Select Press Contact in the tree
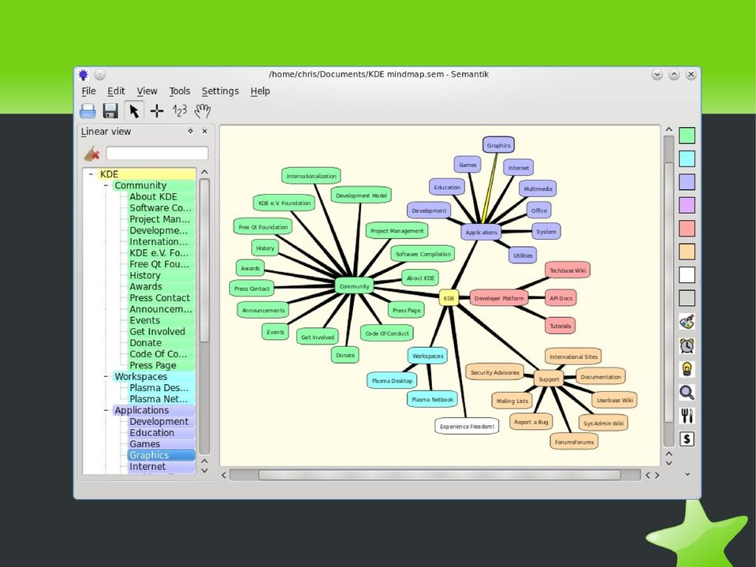This screenshot has width=756, height=567. pyautogui.click(x=161, y=298)
